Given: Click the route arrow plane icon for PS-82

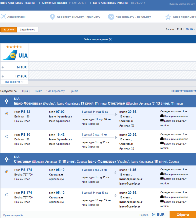Looking at the screenshot, I should [116, 115].
